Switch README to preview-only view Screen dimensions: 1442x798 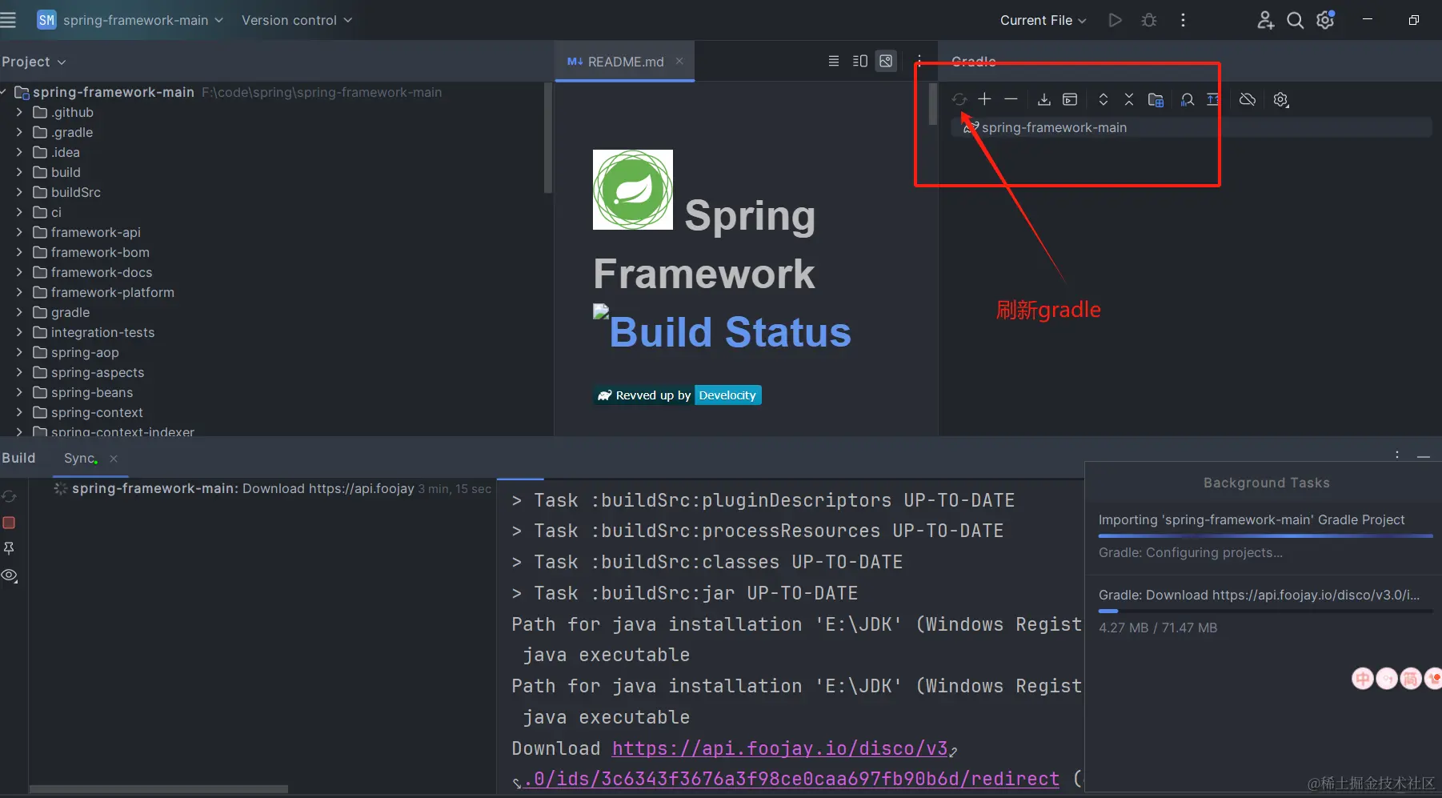click(886, 61)
